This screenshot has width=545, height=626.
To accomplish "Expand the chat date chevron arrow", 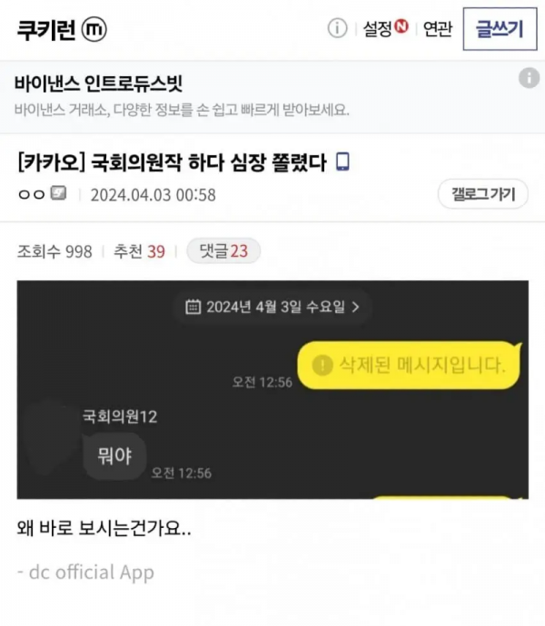I will click(x=355, y=307).
